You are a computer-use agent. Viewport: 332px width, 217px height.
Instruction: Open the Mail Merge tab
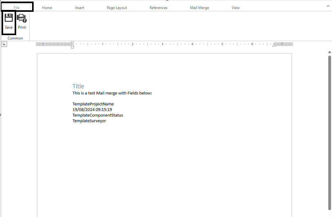pos(200,8)
